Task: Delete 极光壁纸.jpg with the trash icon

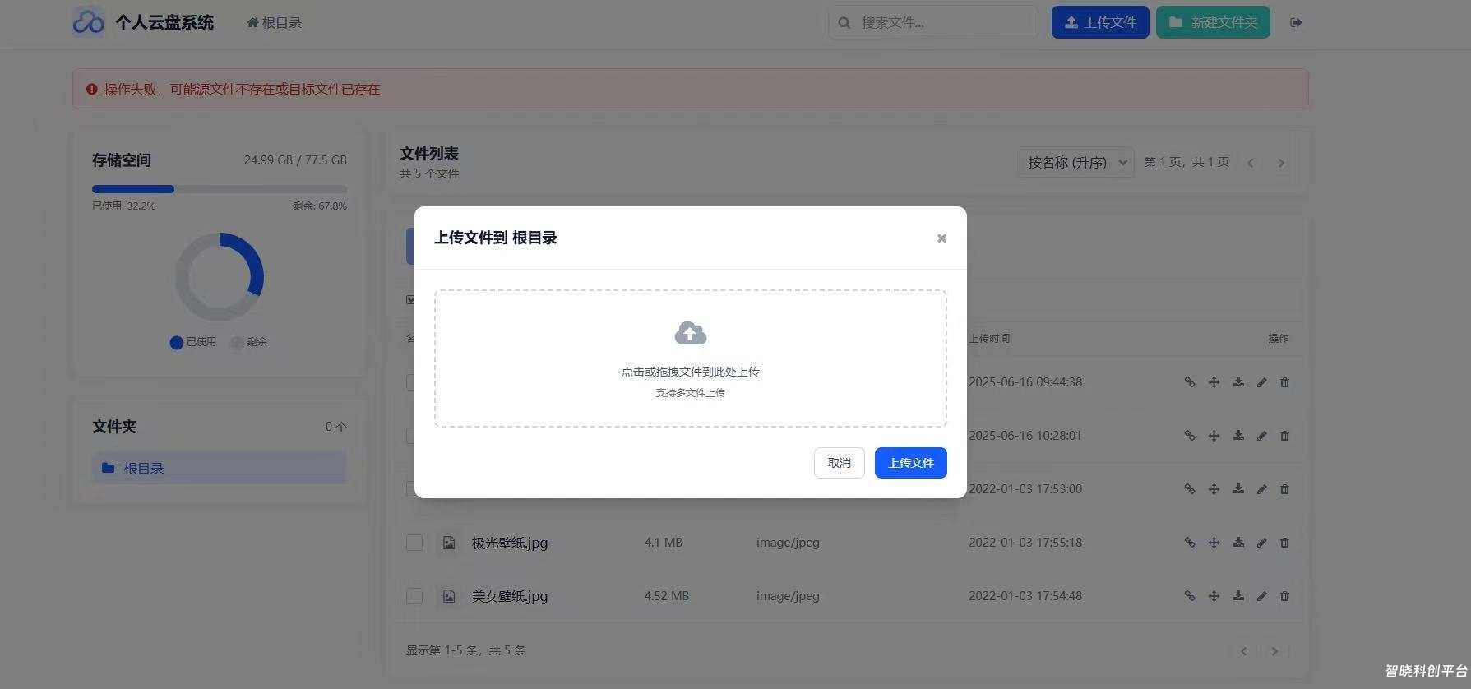Action: (1284, 543)
